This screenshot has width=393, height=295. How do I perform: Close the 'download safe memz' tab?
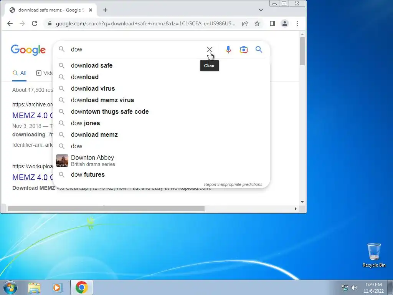(91, 10)
